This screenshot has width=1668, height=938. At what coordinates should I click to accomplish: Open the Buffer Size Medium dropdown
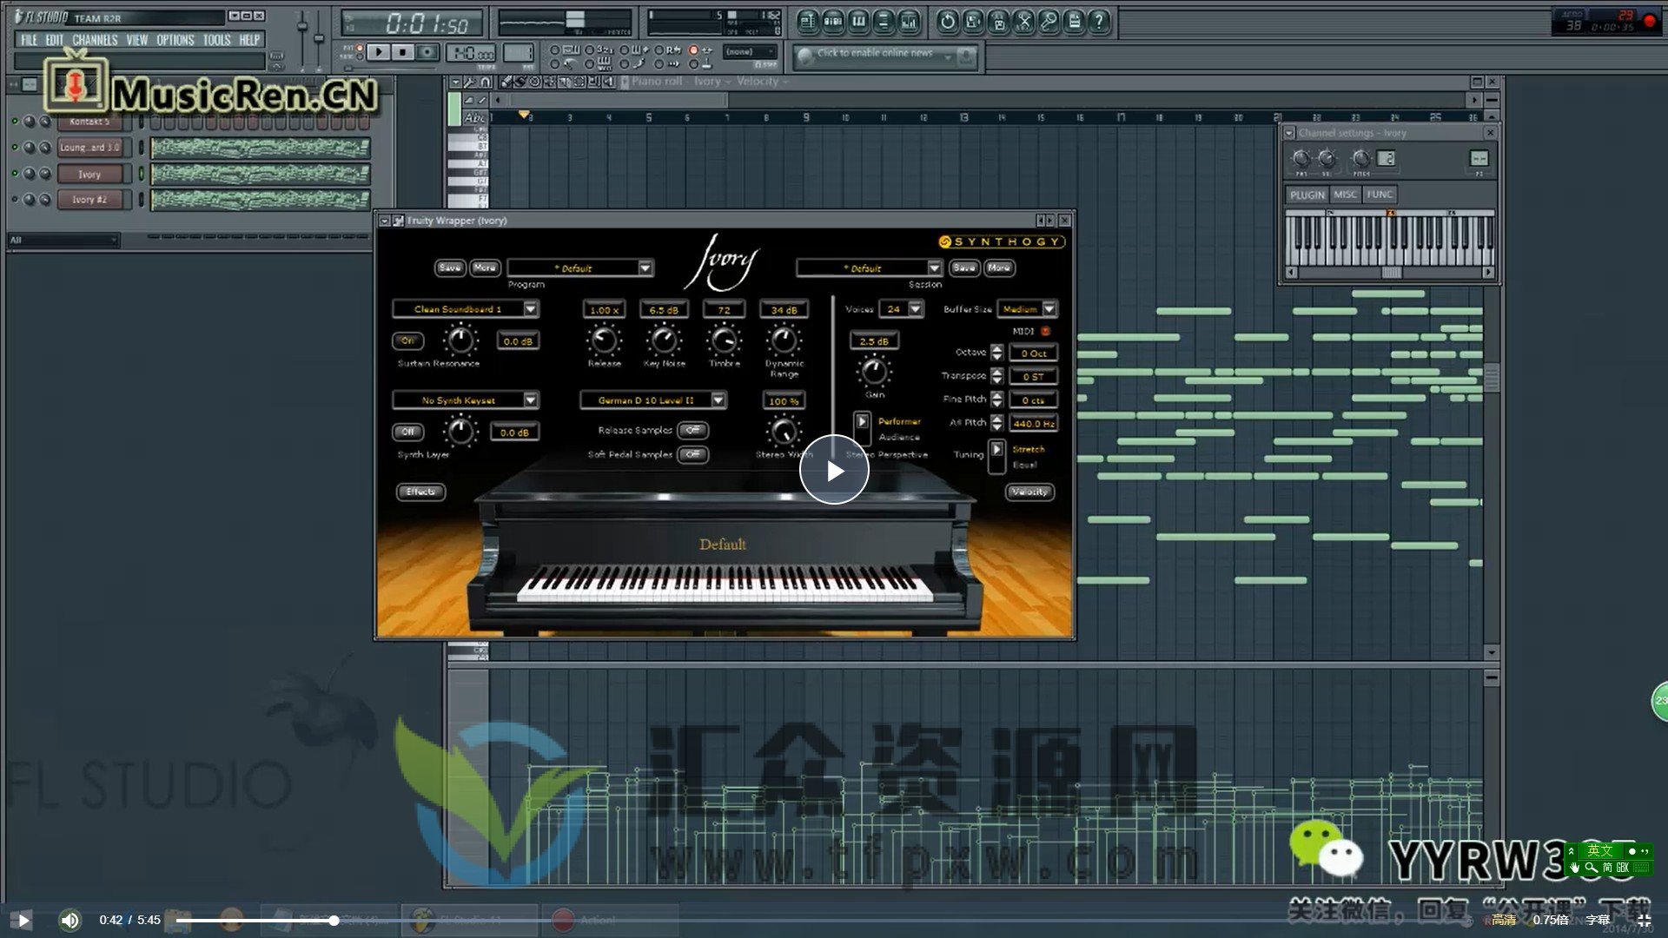tap(1027, 309)
